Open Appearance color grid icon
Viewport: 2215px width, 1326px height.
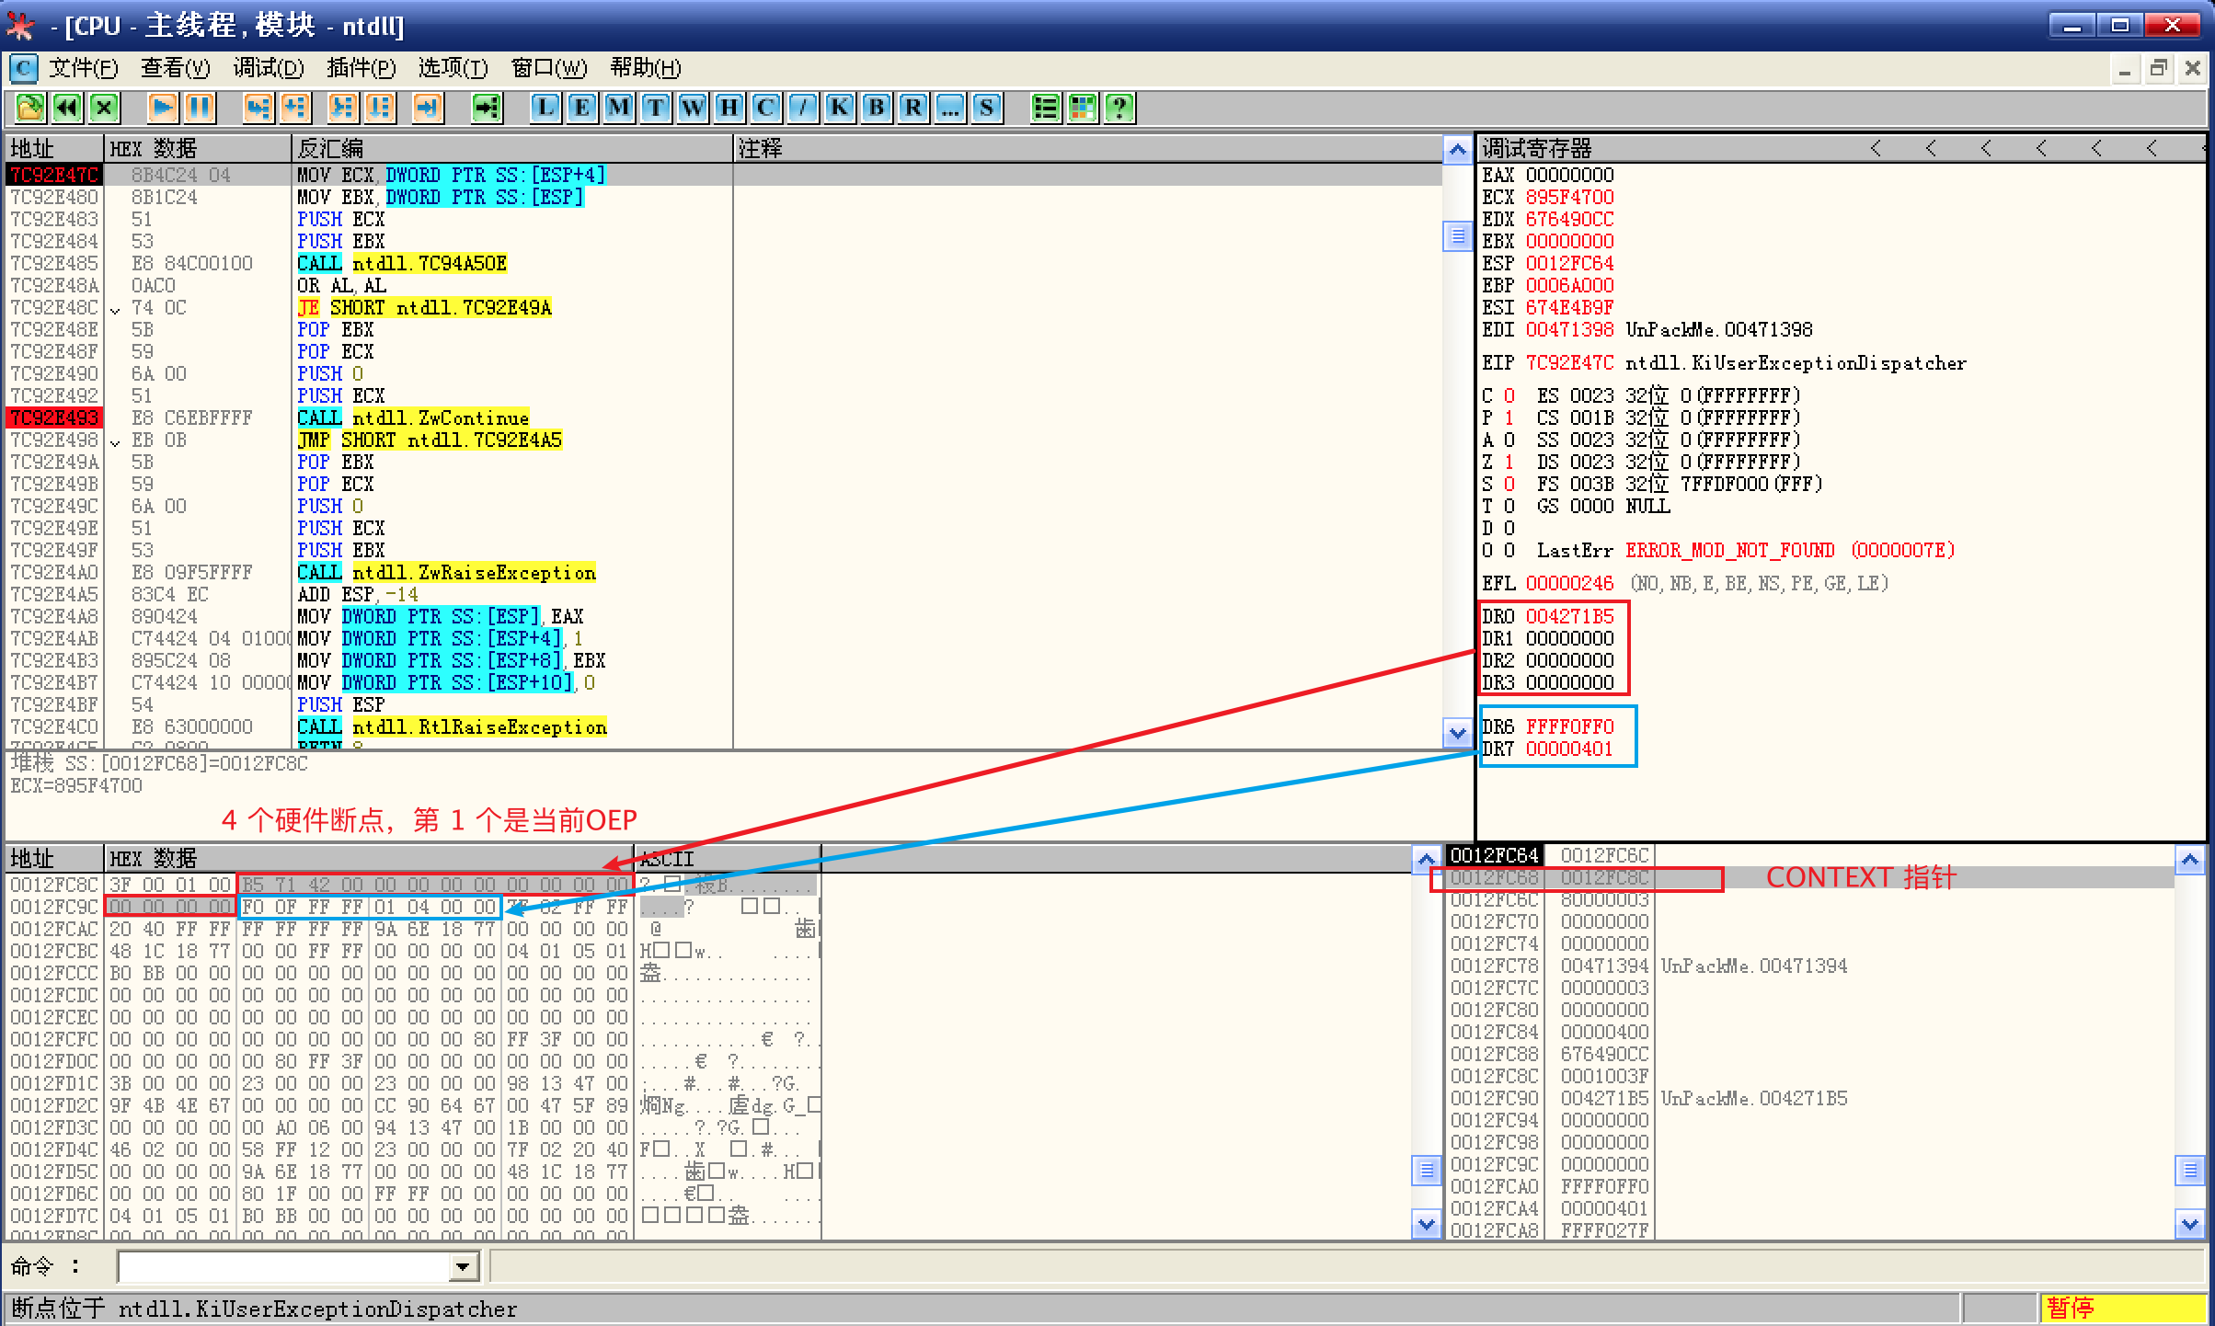coord(1083,108)
